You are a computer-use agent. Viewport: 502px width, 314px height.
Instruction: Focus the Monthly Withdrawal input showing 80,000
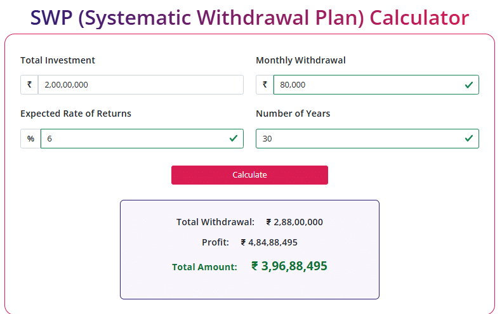368,85
